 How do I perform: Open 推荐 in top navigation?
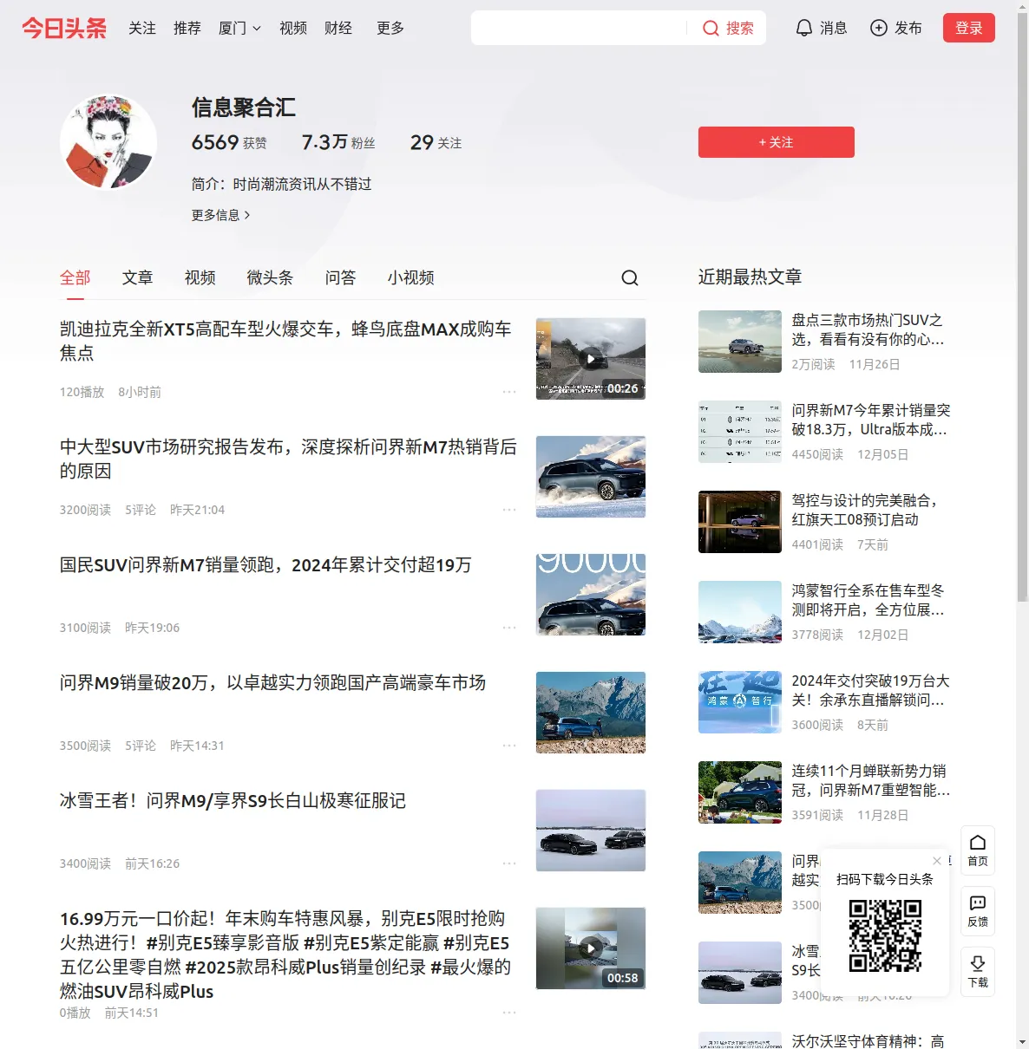click(x=187, y=28)
